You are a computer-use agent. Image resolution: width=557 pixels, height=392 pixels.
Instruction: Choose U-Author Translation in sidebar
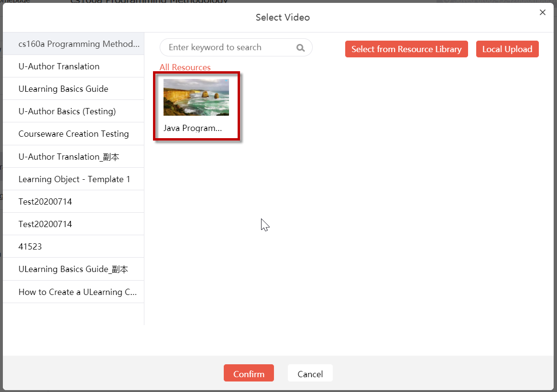[x=74, y=66]
